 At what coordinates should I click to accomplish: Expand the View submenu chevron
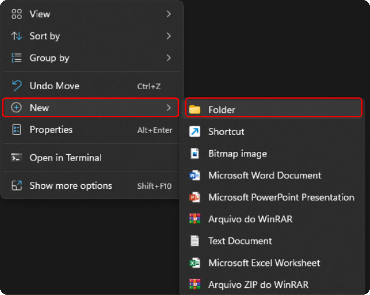(169, 14)
